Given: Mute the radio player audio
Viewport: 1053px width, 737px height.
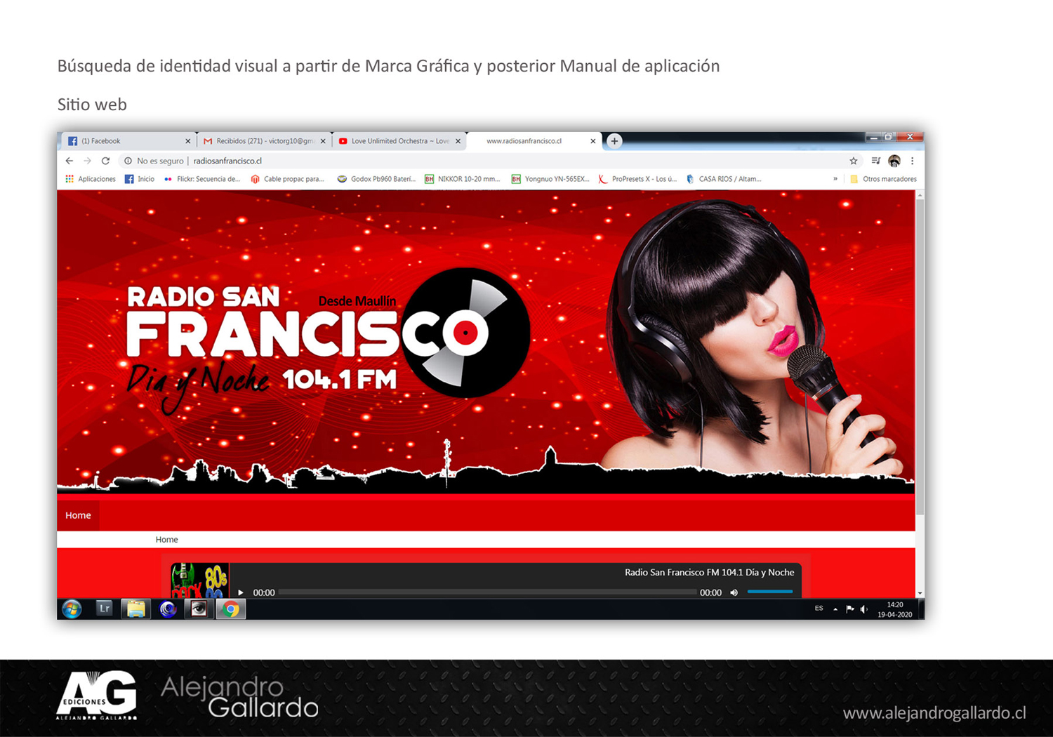Looking at the screenshot, I should (x=734, y=592).
